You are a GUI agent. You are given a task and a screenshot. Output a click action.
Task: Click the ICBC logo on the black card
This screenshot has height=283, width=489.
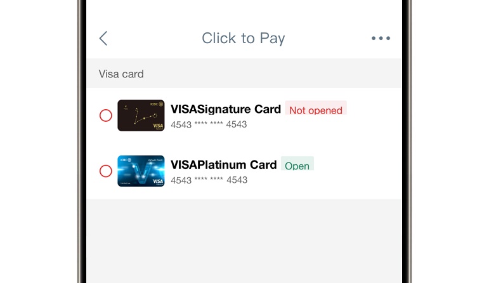[155, 104]
